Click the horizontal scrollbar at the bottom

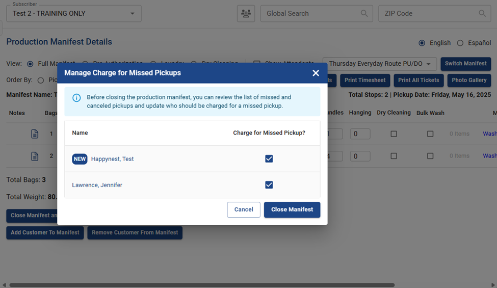[x=201, y=285]
